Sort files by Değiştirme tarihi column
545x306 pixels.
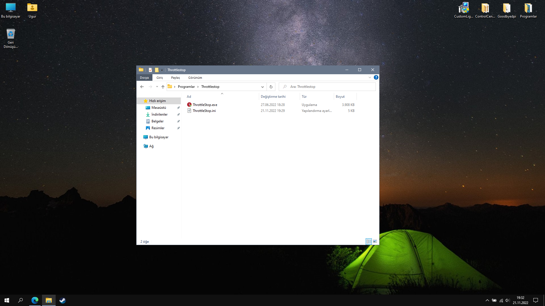point(273,97)
